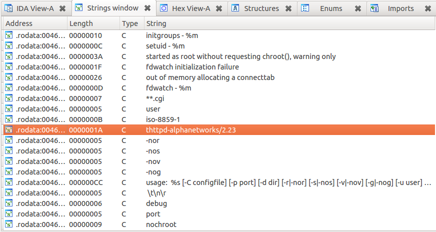Close the IDA View-A tab
Viewport: 436px width, 232px height.
point(62,8)
